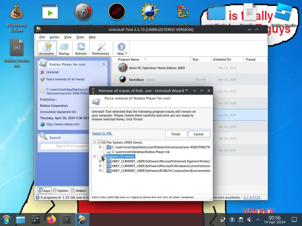Open the 3.7.4.5725 version link
The image size is (302, 226).
pyautogui.click(x=252, y=197)
